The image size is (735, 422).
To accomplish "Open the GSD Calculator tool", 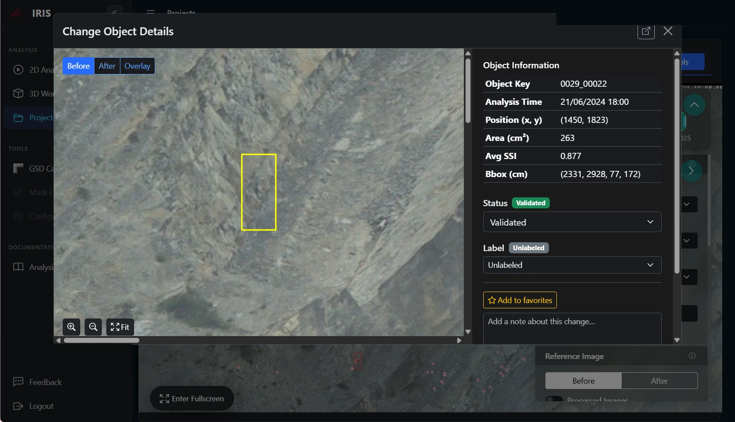I will (x=33, y=168).
